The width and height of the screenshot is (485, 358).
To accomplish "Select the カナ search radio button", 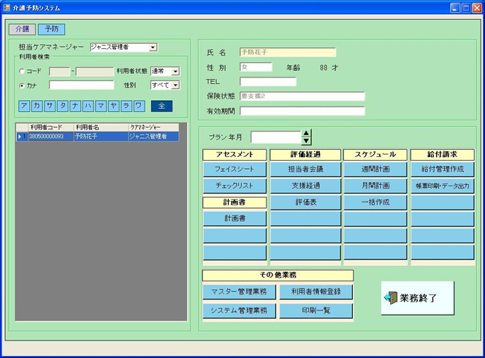I will coord(22,85).
